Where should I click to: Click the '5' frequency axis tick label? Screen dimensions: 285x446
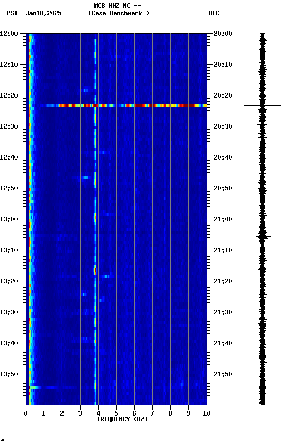pyautogui.click(x=116, y=413)
